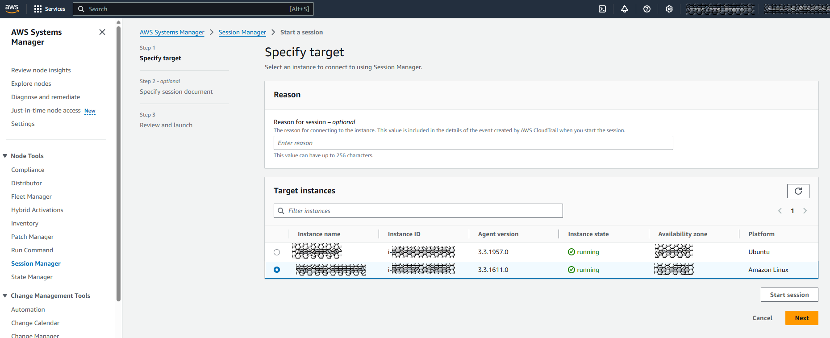This screenshot has width=830, height=338.
Task: Click the New badge beside Just-in-time access
Action: (x=90, y=111)
